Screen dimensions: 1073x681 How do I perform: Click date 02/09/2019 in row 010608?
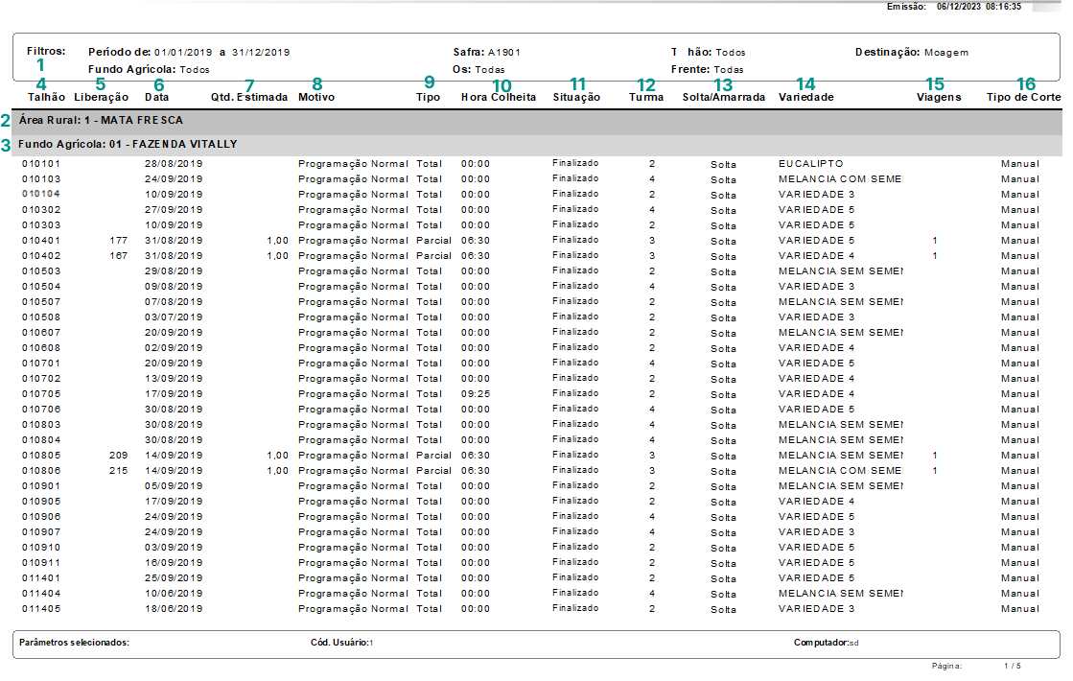(x=174, y=347)
